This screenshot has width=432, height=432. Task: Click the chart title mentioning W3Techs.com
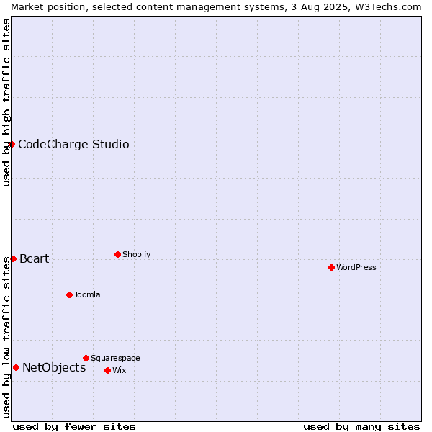pyautogui.click(x=216, y=7)
